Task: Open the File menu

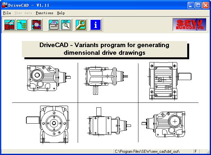Action: point(7,13)
